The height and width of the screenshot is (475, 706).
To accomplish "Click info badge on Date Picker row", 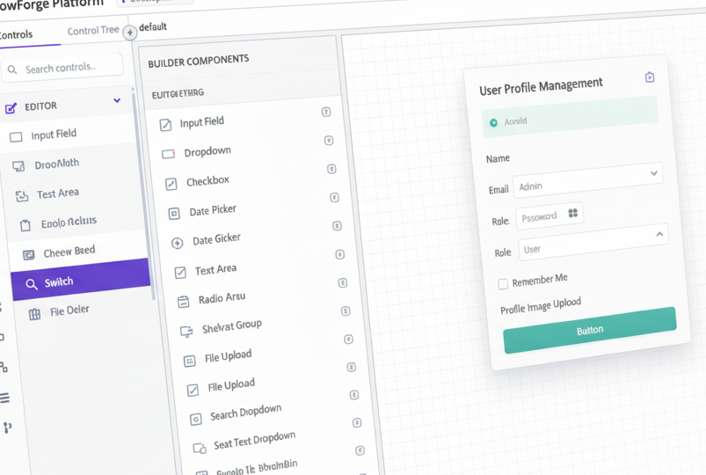I will tap(334, 197).
